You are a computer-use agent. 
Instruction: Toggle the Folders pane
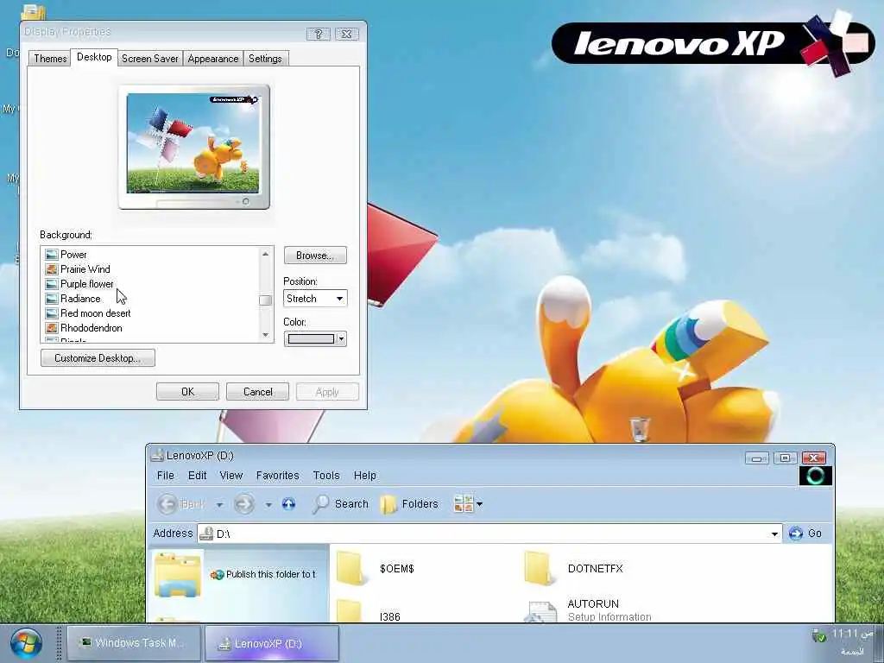pyautogui.click(x=409, y=504)
